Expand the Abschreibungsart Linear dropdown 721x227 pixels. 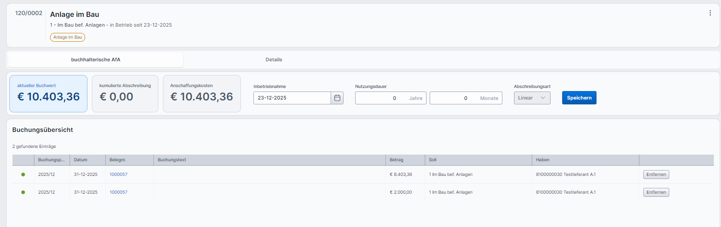[x=532, y=98]
